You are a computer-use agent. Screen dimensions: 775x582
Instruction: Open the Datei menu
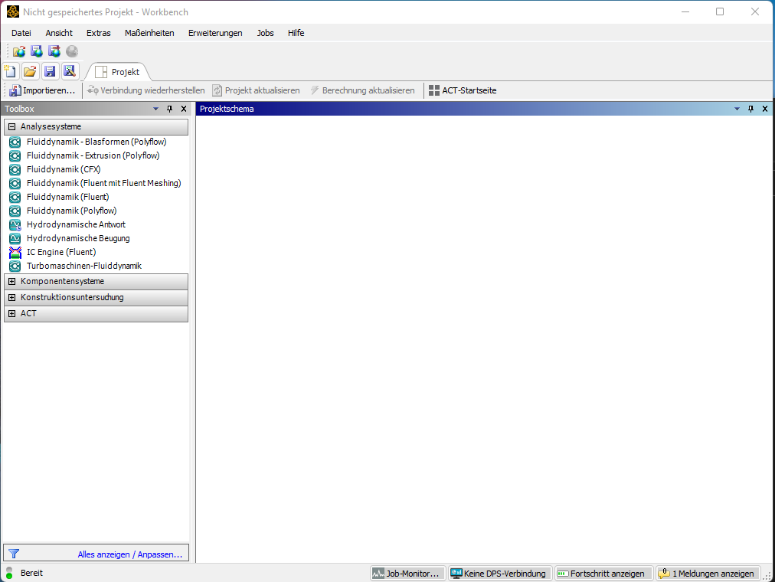(21, 33)
